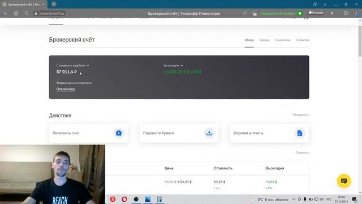Click the За сегодня column header
This screenshot has width=362, height=204.
click(x=275, y=168)
